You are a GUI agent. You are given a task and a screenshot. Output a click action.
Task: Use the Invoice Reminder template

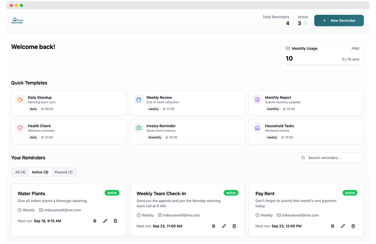(x=187, y=132)
